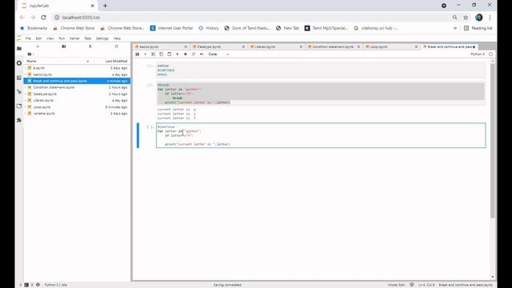Run the selected cell
The height and width of the screenshot is (288, 512).
pyautogui.click(x=178, y=54)
